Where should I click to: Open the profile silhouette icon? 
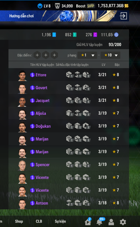[x=111, y=222]
